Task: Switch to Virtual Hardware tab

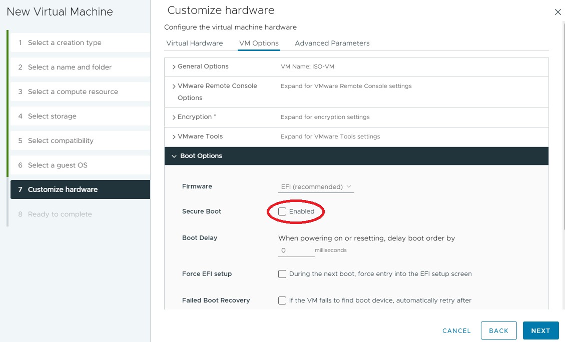Action: (194, 43)
